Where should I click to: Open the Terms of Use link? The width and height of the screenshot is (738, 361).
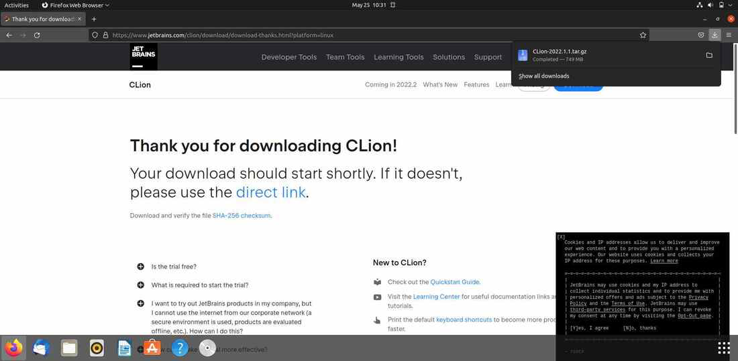628,303
